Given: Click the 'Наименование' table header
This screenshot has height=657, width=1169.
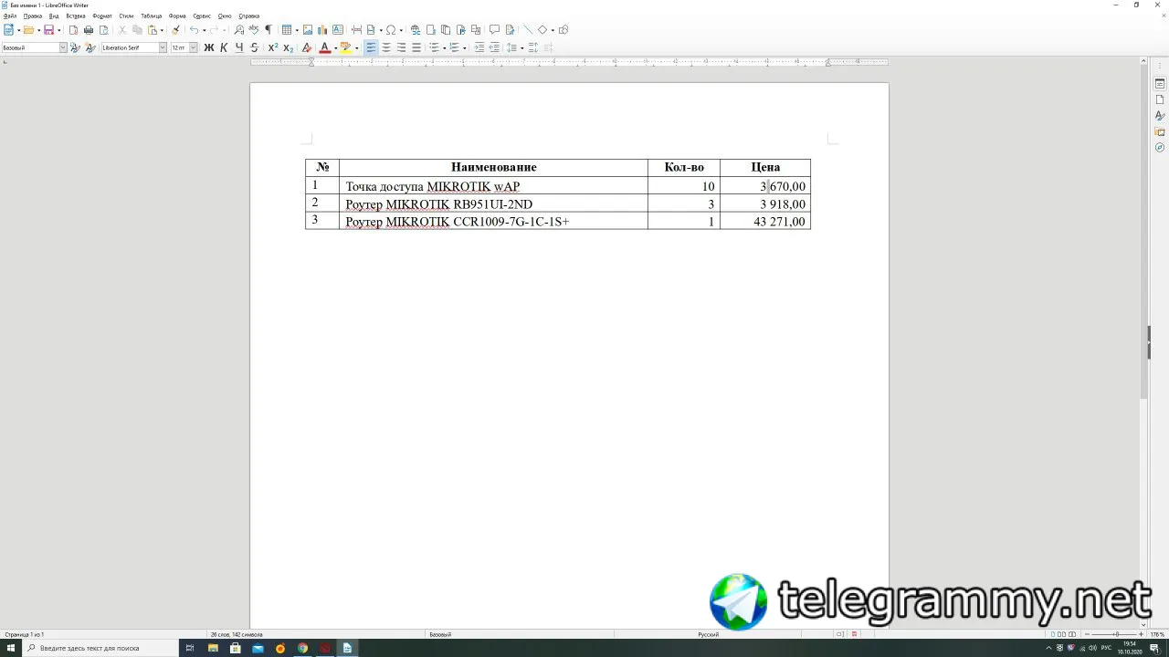Looking at the screenshot, I should click(493, 167).
